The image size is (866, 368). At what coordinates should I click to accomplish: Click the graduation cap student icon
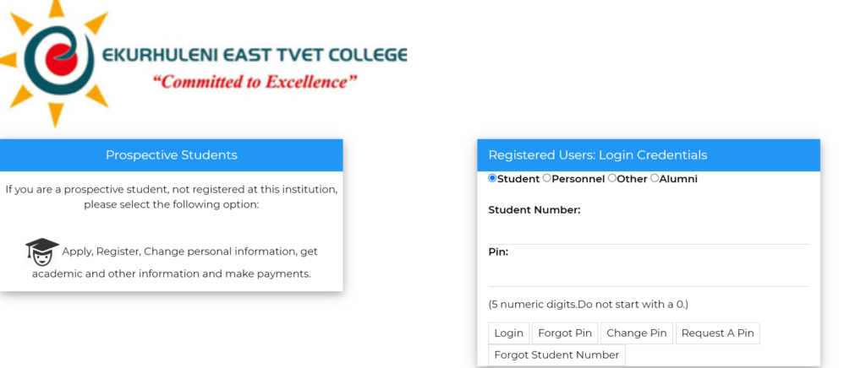[42, 252]
